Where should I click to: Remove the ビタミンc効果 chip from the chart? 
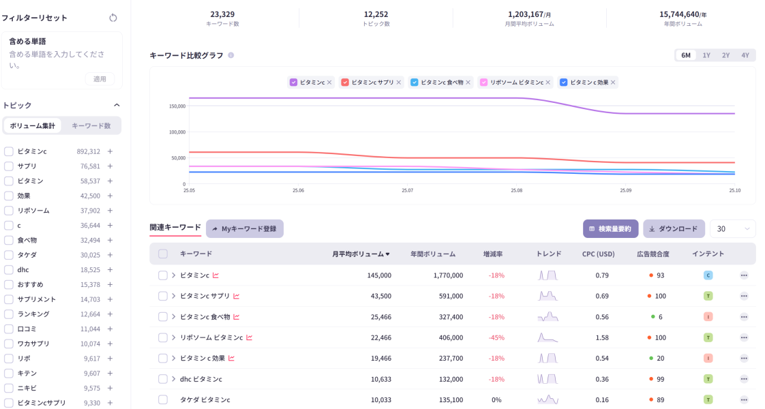tap(612, 82)
